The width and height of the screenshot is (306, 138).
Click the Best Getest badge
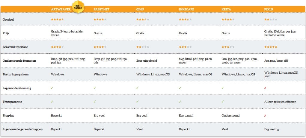[x=78, y=7]
